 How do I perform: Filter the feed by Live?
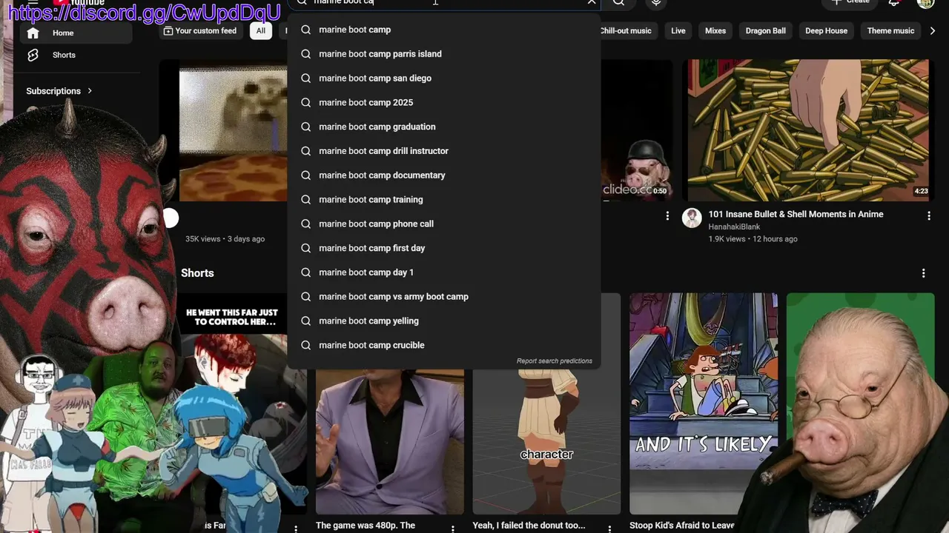pyautogui.click(x=678, y=31)
